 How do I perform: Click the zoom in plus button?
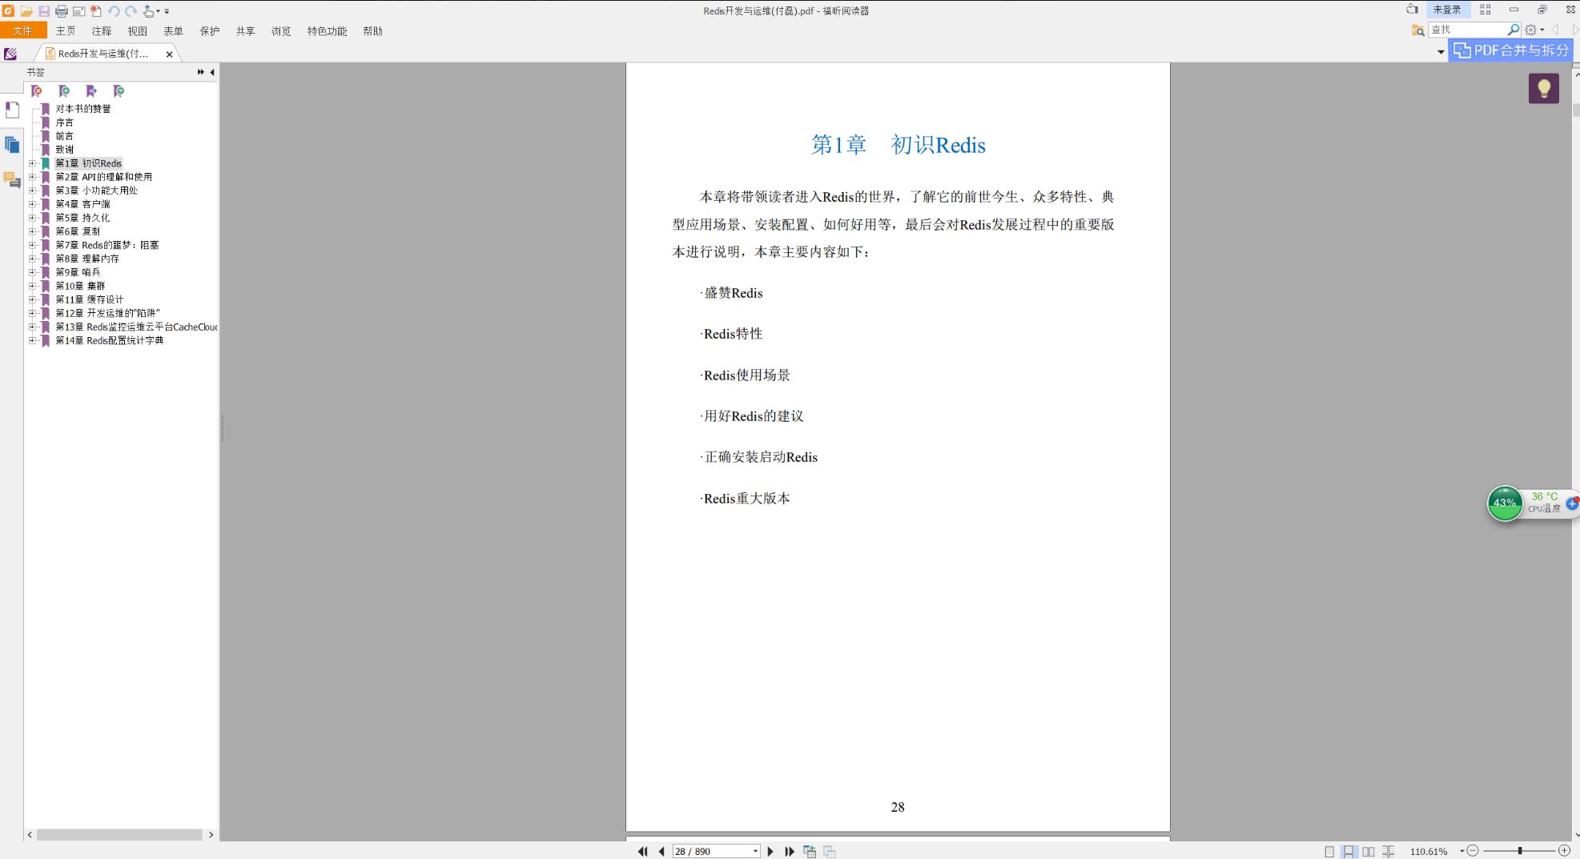point(1564,851)
